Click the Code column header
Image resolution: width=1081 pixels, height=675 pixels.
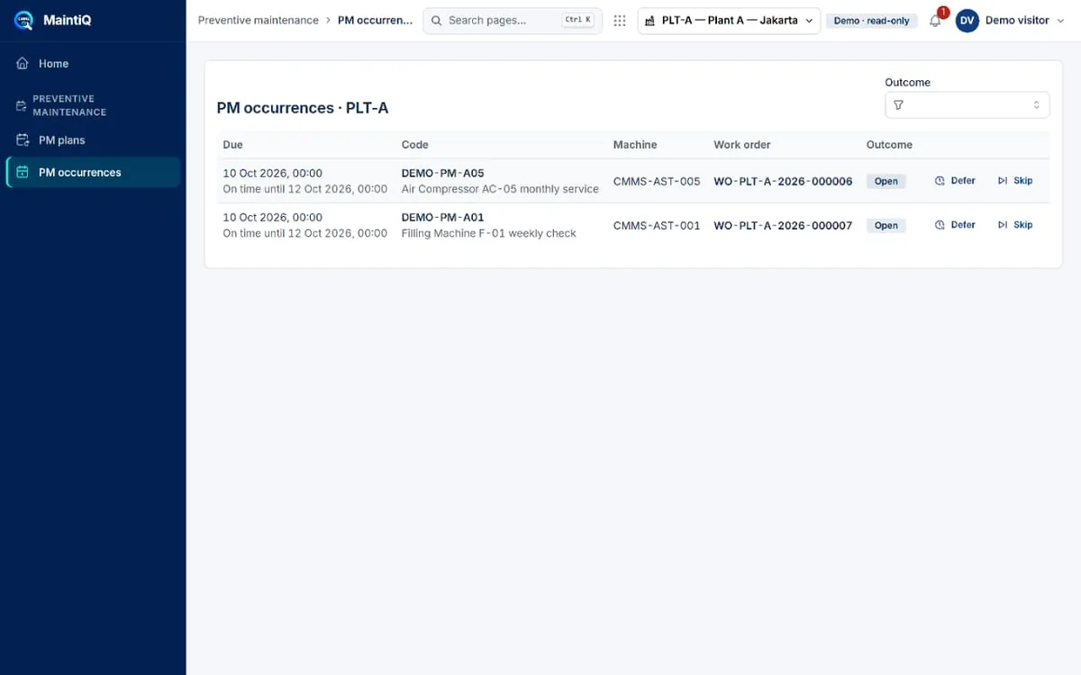point(415,145)
